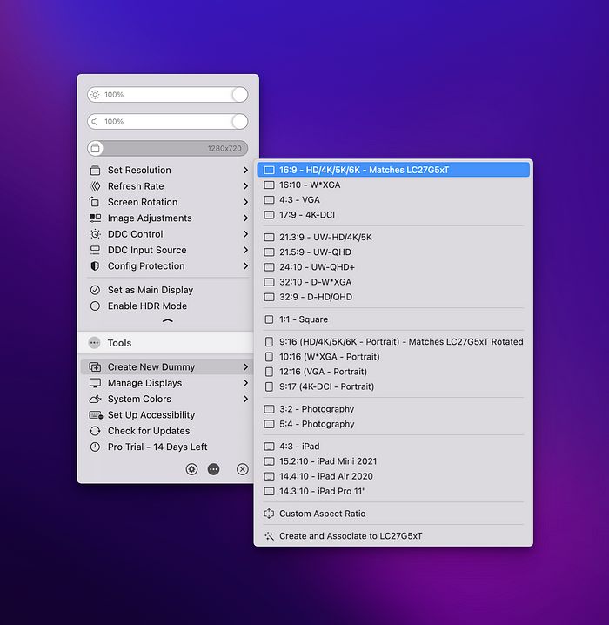Choose 5:4 - Photography ratio
This screenshot has height=625, width=609.
(393, 424)
